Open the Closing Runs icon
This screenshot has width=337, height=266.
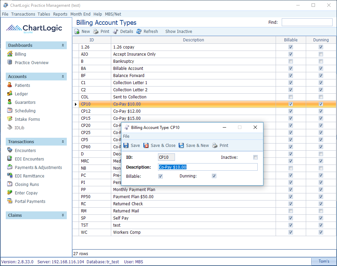[10, 184]
